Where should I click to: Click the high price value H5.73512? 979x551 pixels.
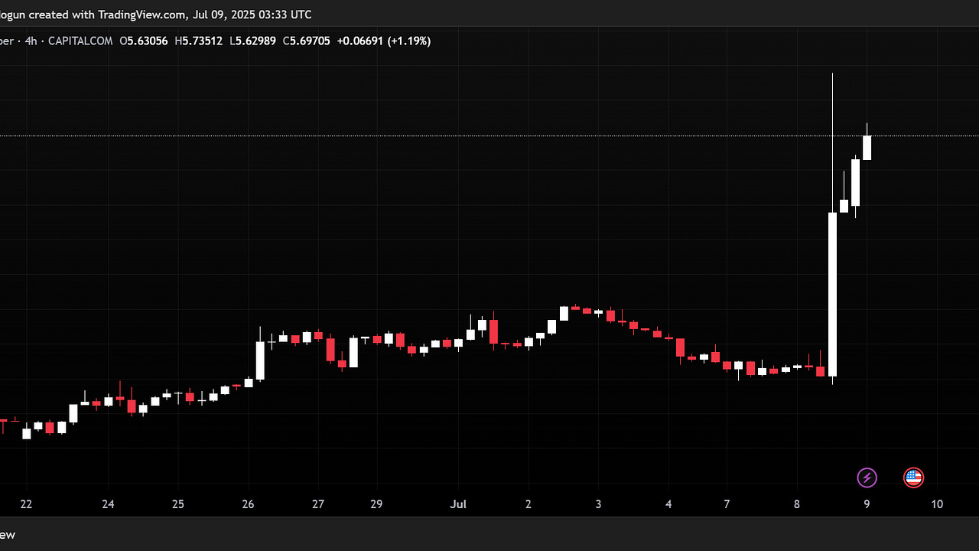point(199,41)
